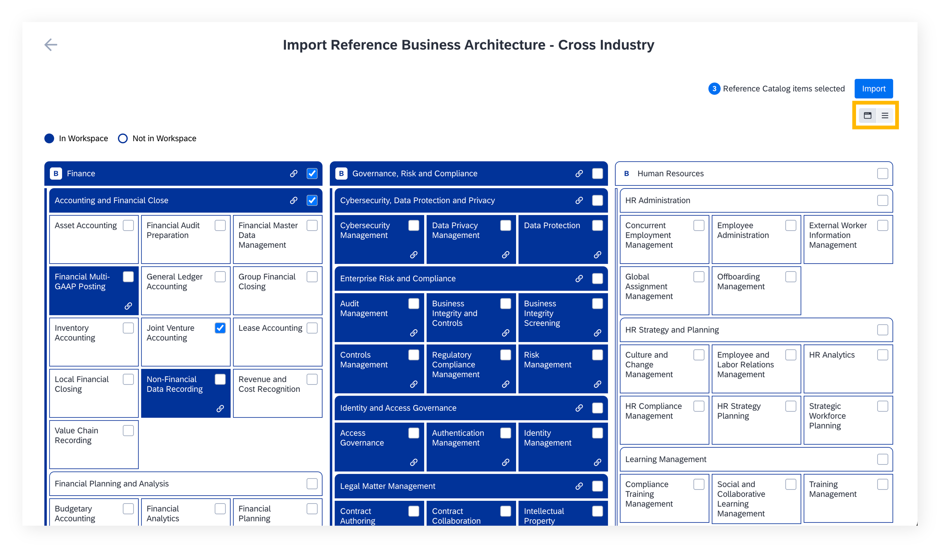This screenshot has height=553, width=945.
Task: Open Regulatory Compliance Management link icon
Action: click(x=505, y=384)
